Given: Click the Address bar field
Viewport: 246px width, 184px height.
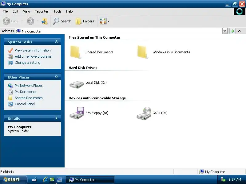Looking at the screenshot, I should click(119, 31).
